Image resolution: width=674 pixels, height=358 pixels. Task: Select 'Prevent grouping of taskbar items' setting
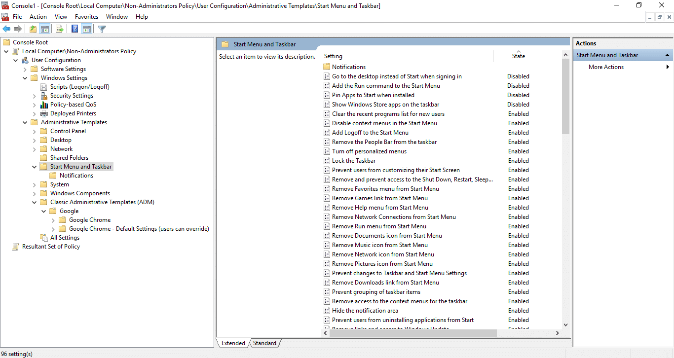pyautogui.click(x=376, y=292)
